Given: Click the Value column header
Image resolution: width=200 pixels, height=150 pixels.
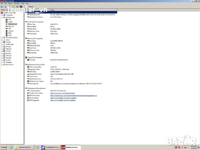Looking at the screenshot, I should [x=52, y=10].
